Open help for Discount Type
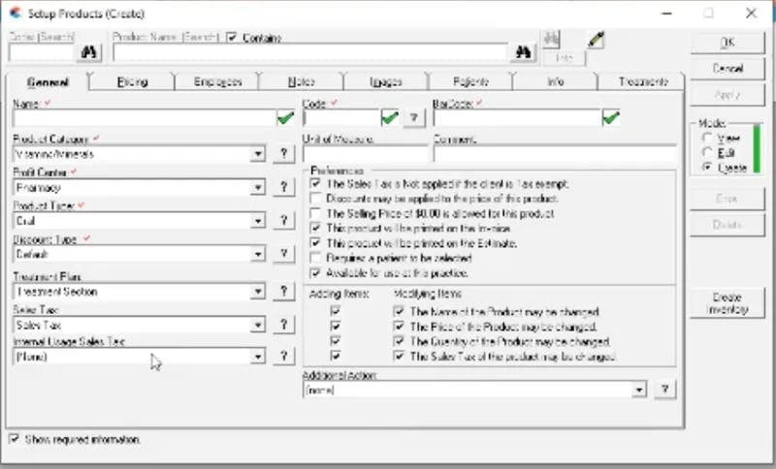Viewport: 776px width, 469px height. [x=284, y=254]
